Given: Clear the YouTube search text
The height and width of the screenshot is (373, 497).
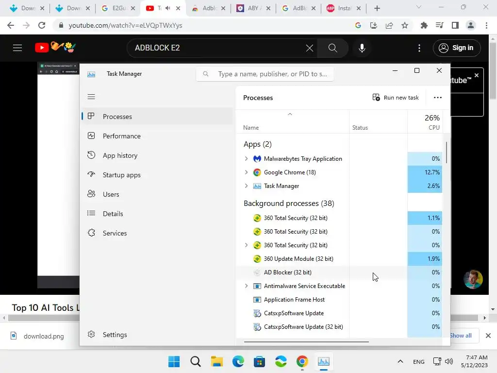Looking at the screenshot, I should [x=309, y=48].
